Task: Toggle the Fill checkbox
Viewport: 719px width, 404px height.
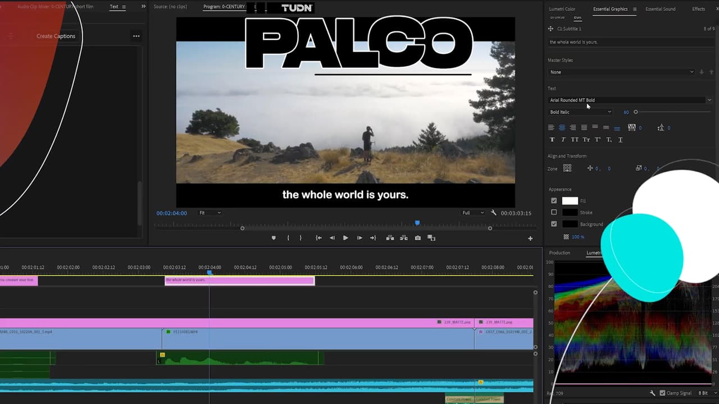Action: [x=554, y=201]
